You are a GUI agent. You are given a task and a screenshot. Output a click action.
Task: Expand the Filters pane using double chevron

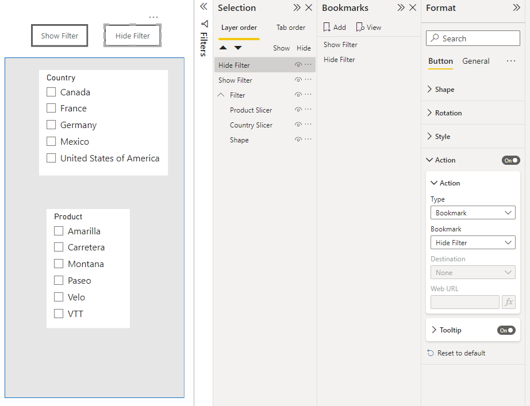point(203,6)
